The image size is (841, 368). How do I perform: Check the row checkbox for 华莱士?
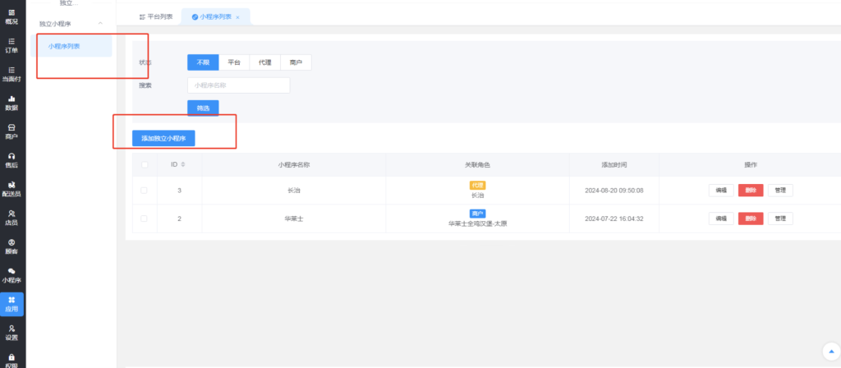point(145,218)
